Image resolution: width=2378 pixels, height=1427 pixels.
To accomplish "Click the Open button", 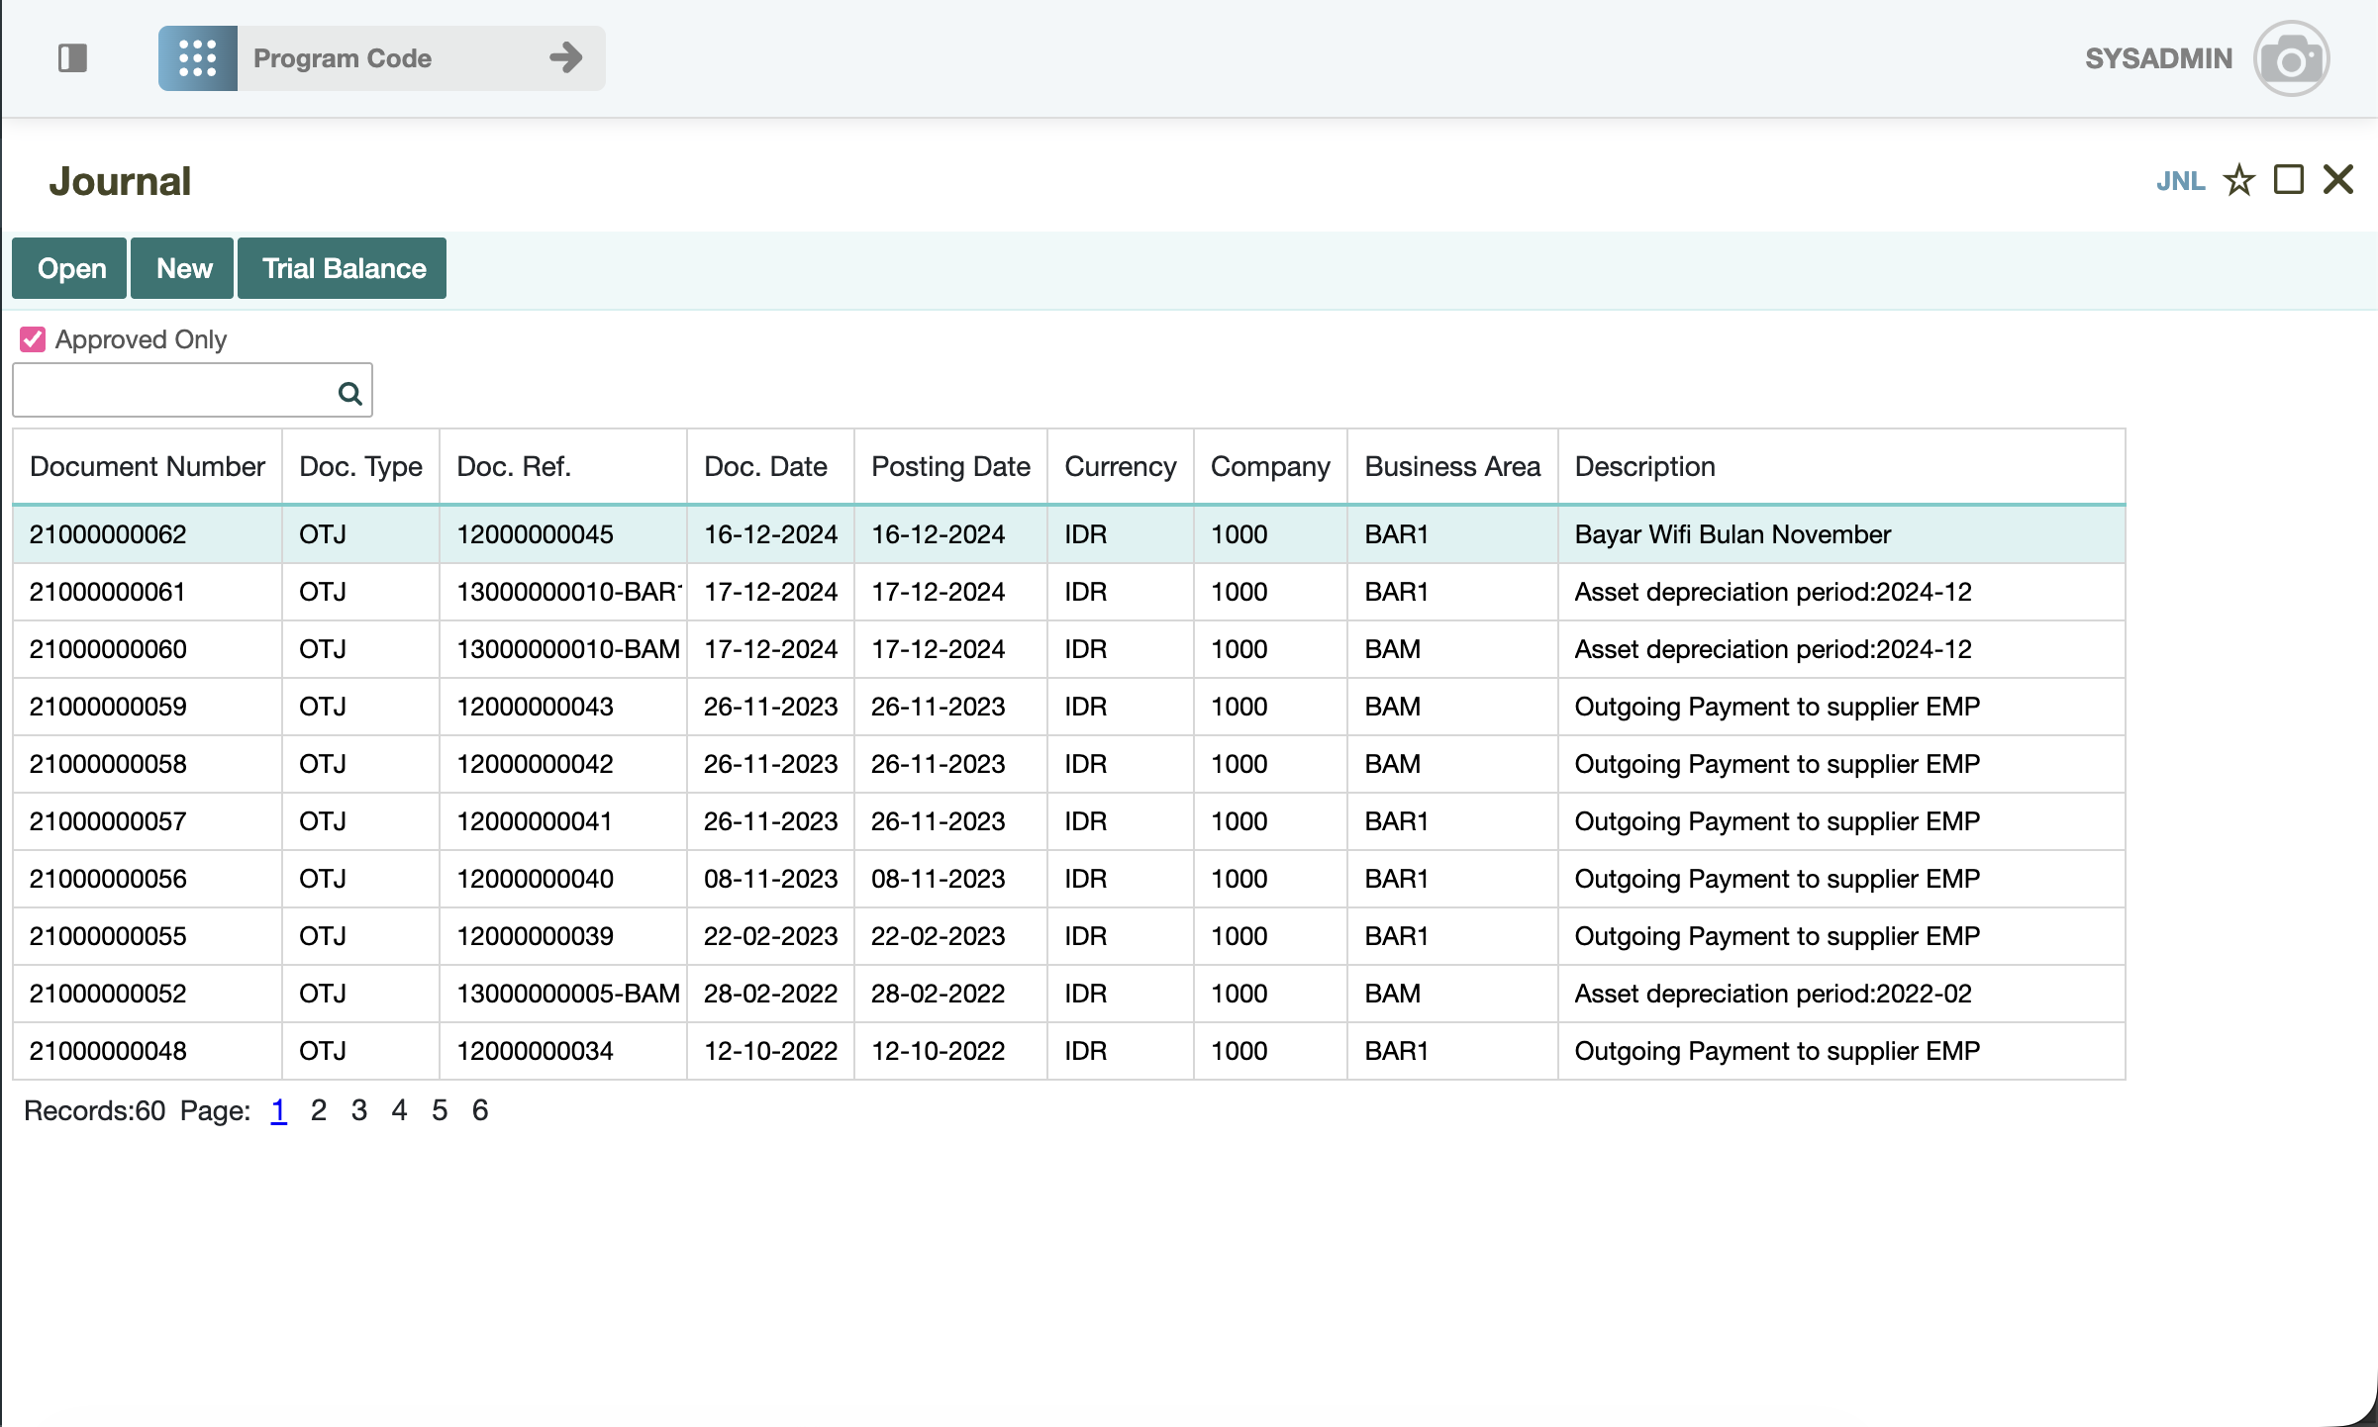I will [70, 268].
